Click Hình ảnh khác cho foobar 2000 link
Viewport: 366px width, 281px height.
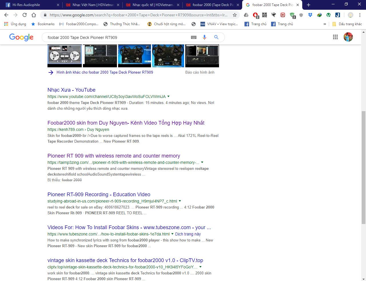(105, 72)
